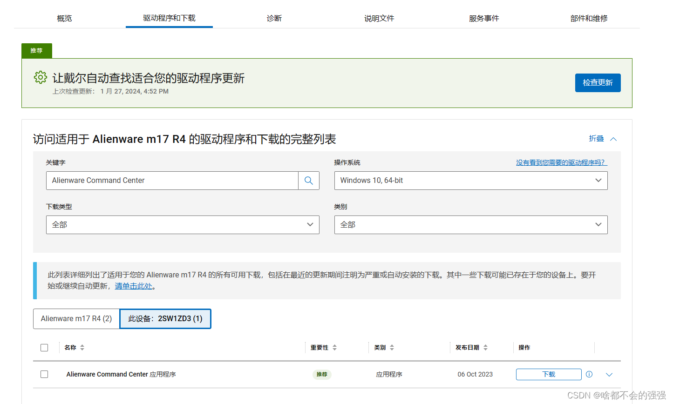The width and height of the screenshot is (673, 404).
Task: Click the 推荐 badge in the table row
Action: pos(322,374)
